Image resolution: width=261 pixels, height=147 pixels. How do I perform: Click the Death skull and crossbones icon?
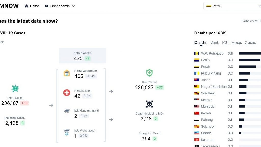coord(149,104)
